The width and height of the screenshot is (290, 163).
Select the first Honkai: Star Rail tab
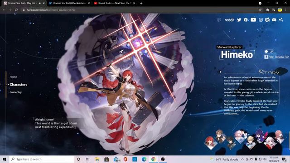[22, 3]
